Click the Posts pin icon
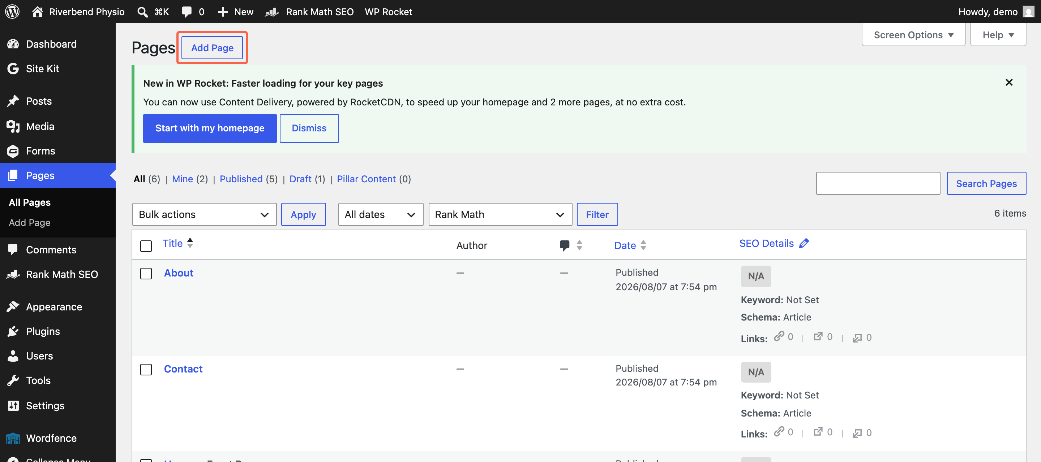This screenshot has height=462, width=1041. pyautogui.click(x=13, y=101)
